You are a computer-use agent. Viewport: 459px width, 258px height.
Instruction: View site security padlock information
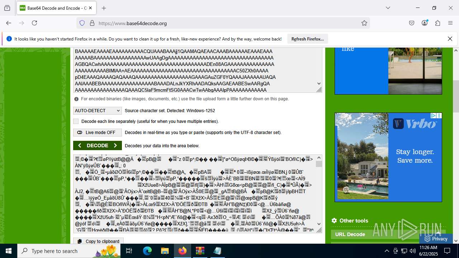[92, 23]
